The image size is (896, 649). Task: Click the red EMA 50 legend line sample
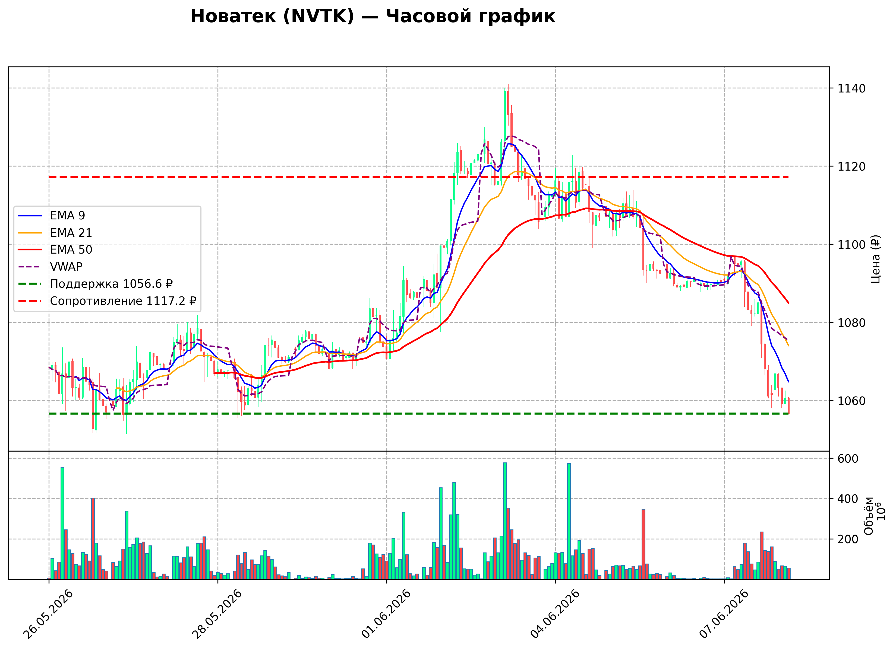point(30,250)
